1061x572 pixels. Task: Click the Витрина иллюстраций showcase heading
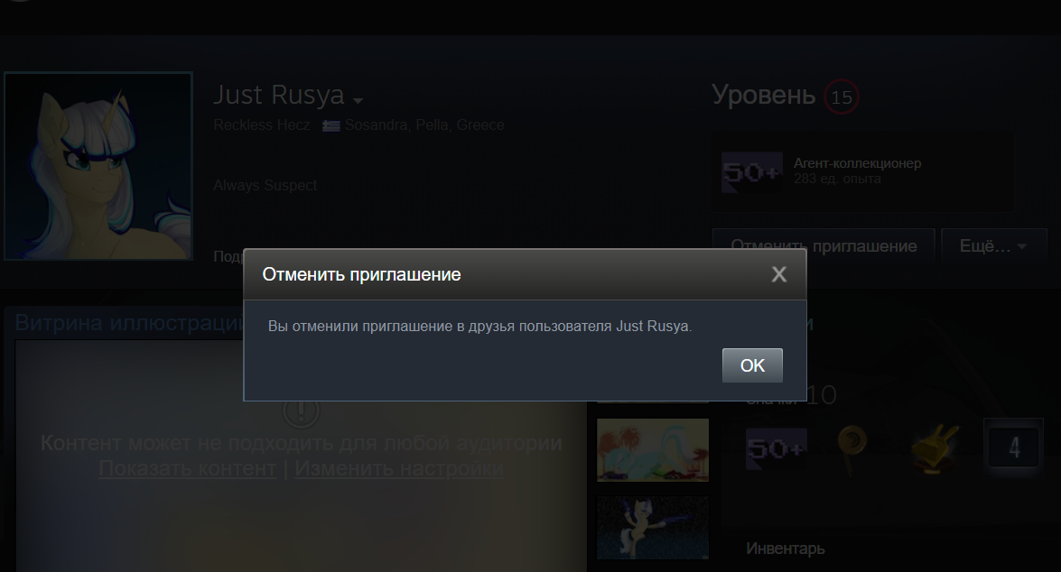(x=128, y=322)
